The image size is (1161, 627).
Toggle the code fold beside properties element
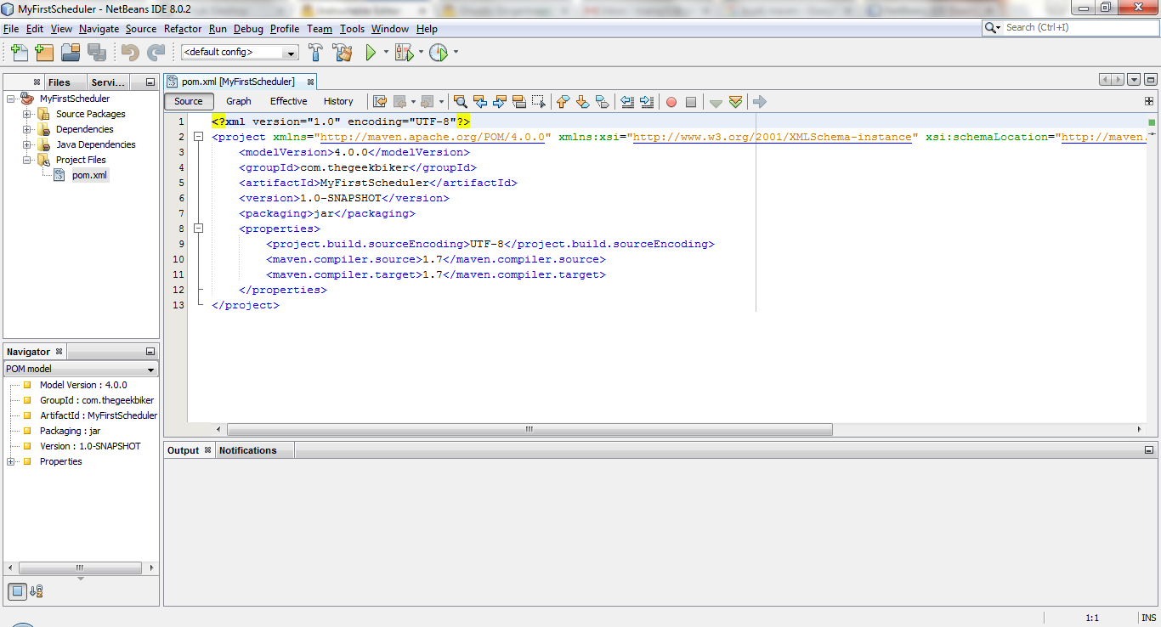[x=198, y=228]
